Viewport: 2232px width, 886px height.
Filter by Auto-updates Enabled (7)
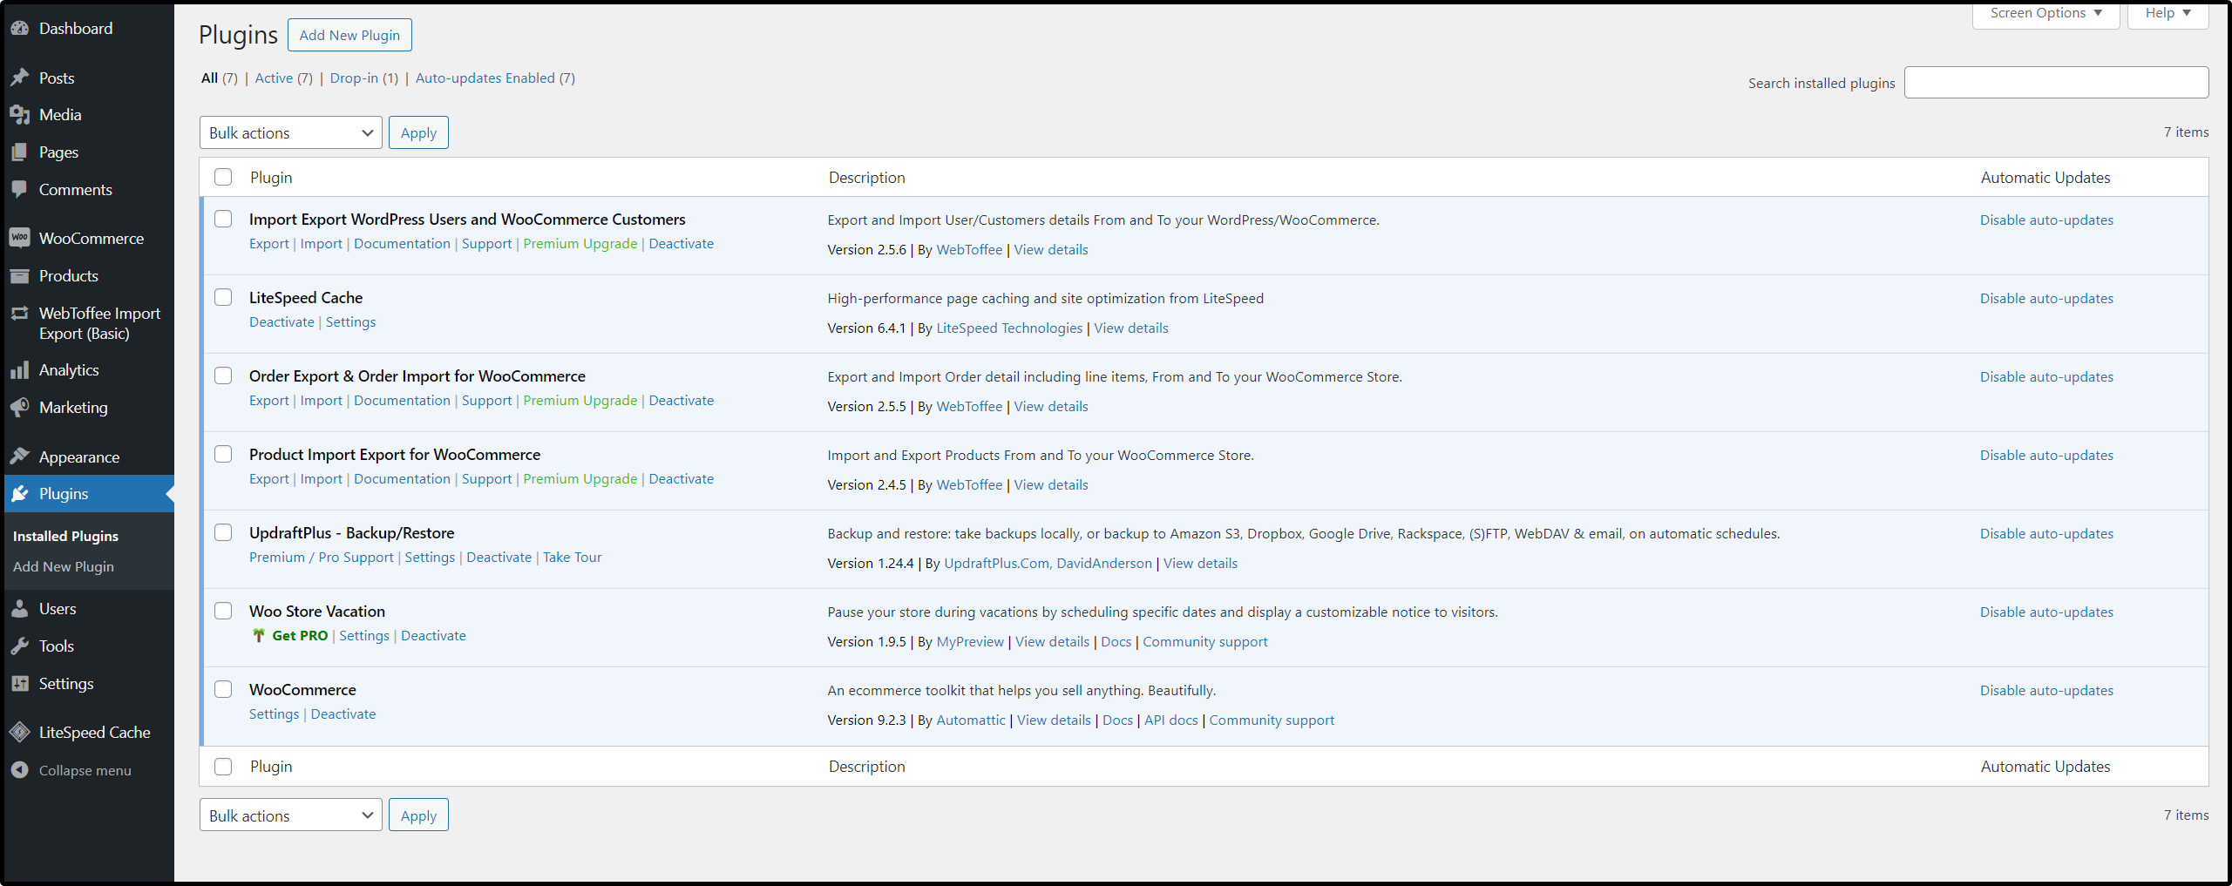coord(495,78)
